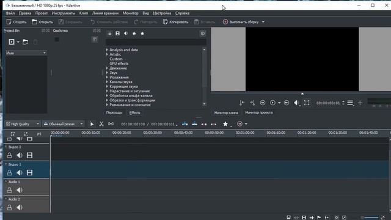Click the flag icon in the status bar

pyautogui.click(x=319, y=218)
